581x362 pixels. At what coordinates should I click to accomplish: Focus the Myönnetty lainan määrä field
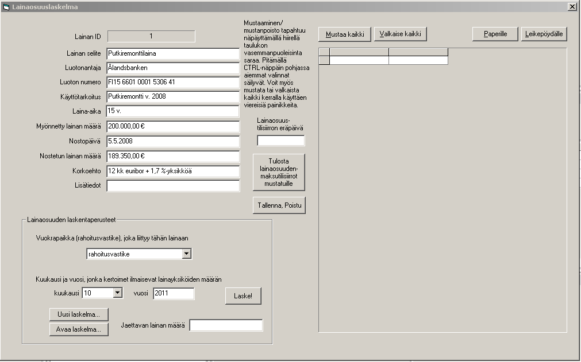click(173, 126)
